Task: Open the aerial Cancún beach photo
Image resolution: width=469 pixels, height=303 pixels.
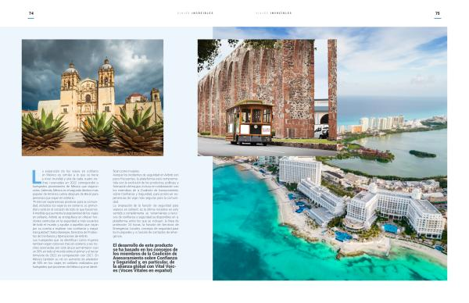Action: tap(330, 218)
